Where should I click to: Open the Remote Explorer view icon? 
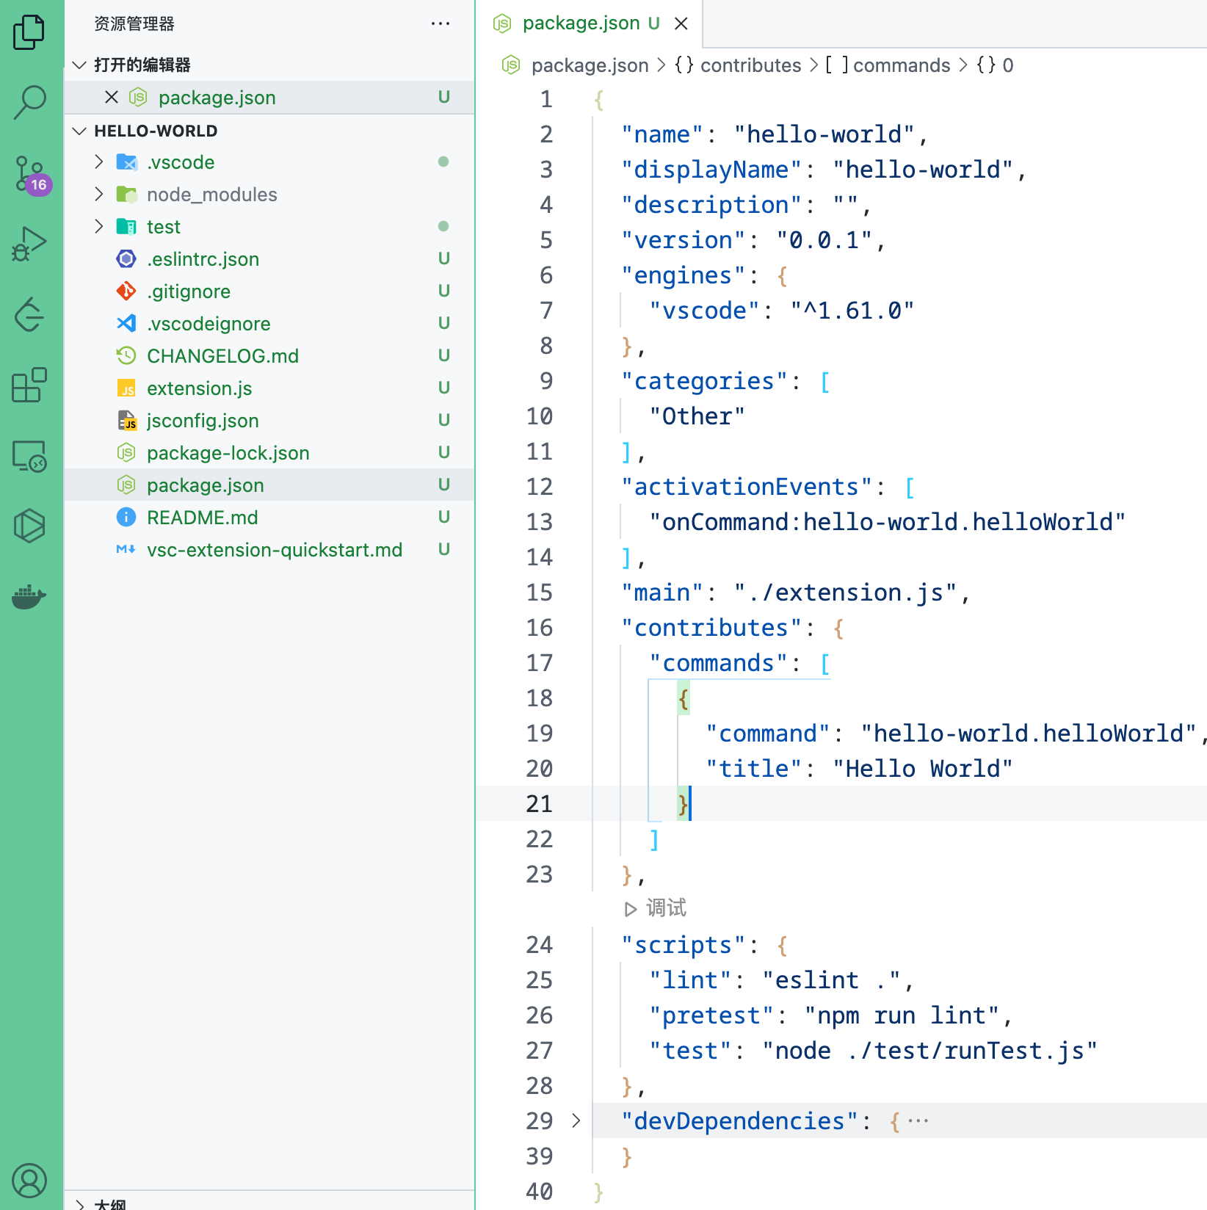[29, 455]
